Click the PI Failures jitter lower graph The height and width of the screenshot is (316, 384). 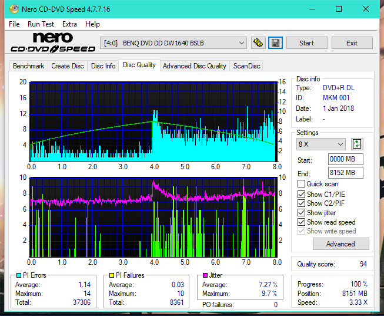tap(153, 217)
